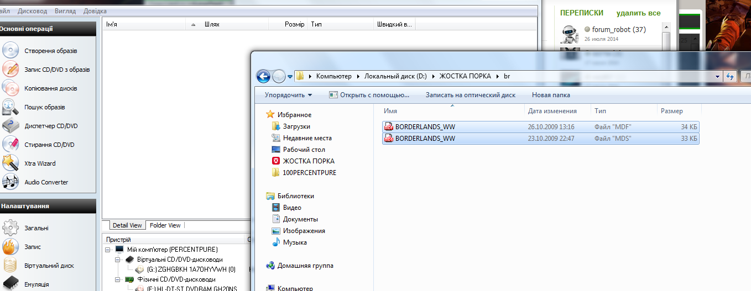Collapse Фізичні CD/DVD-дисководи node
751x291 pixels.
tap(117, 279)
